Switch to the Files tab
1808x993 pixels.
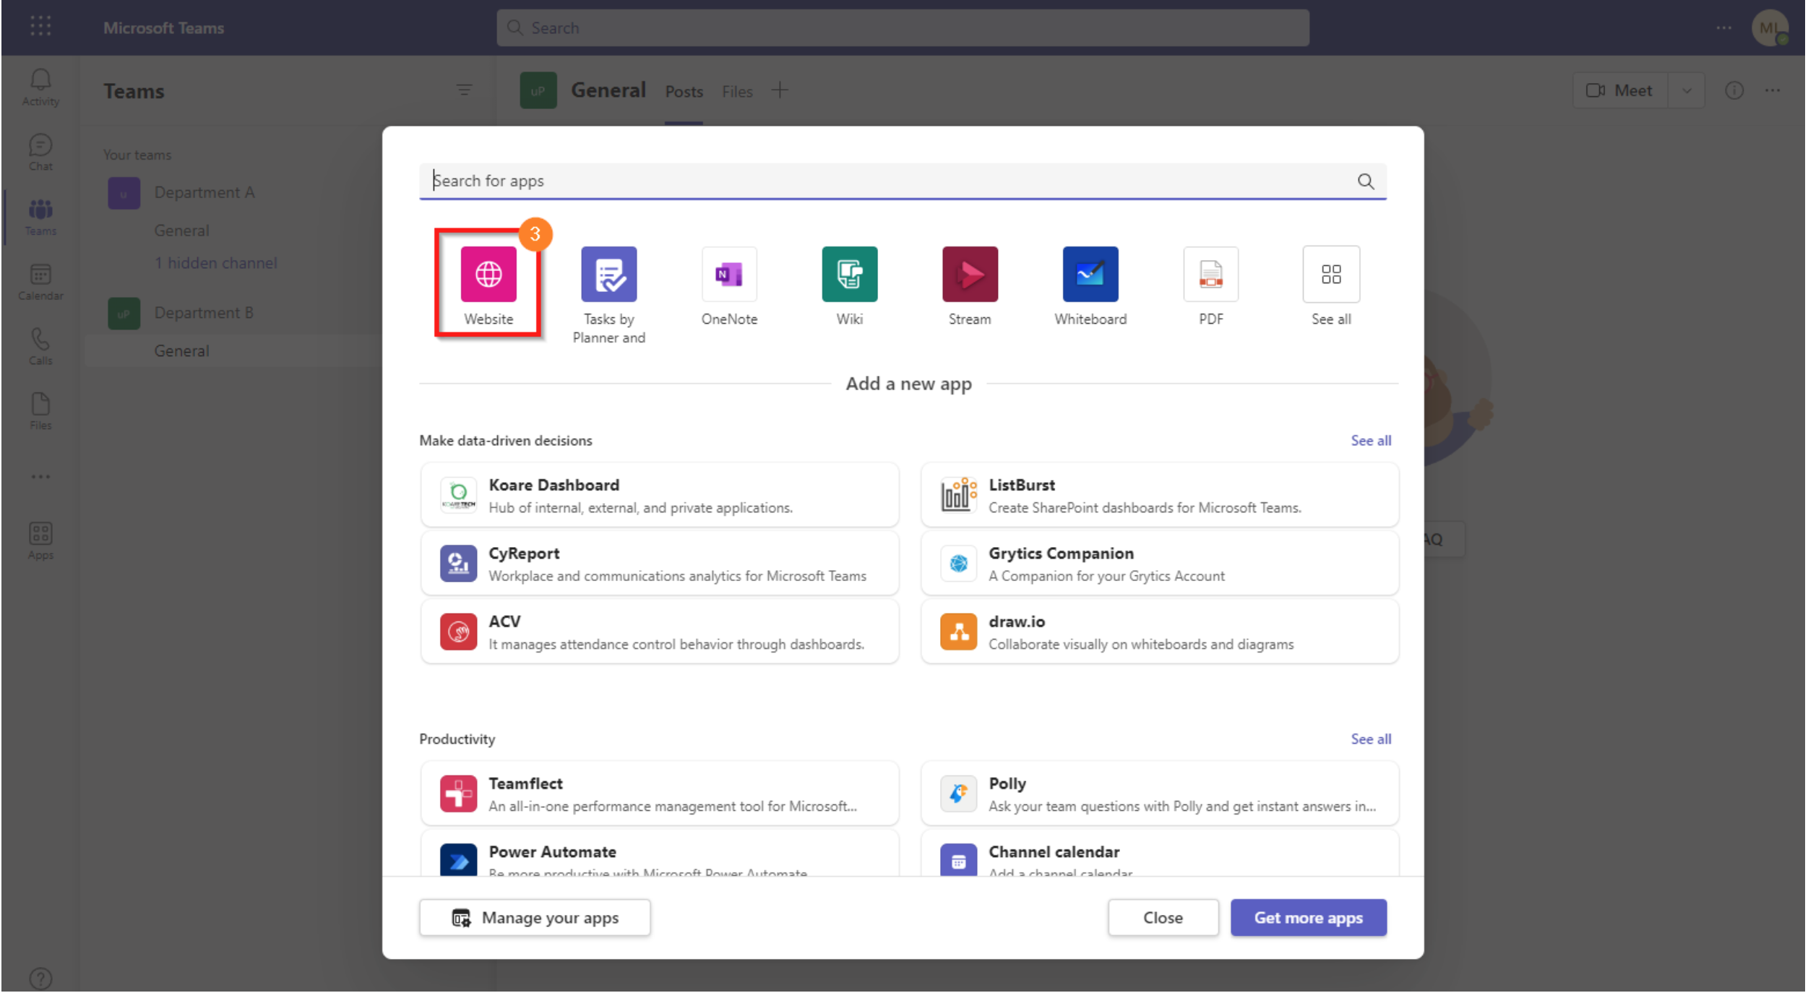[x=737, y=92]
